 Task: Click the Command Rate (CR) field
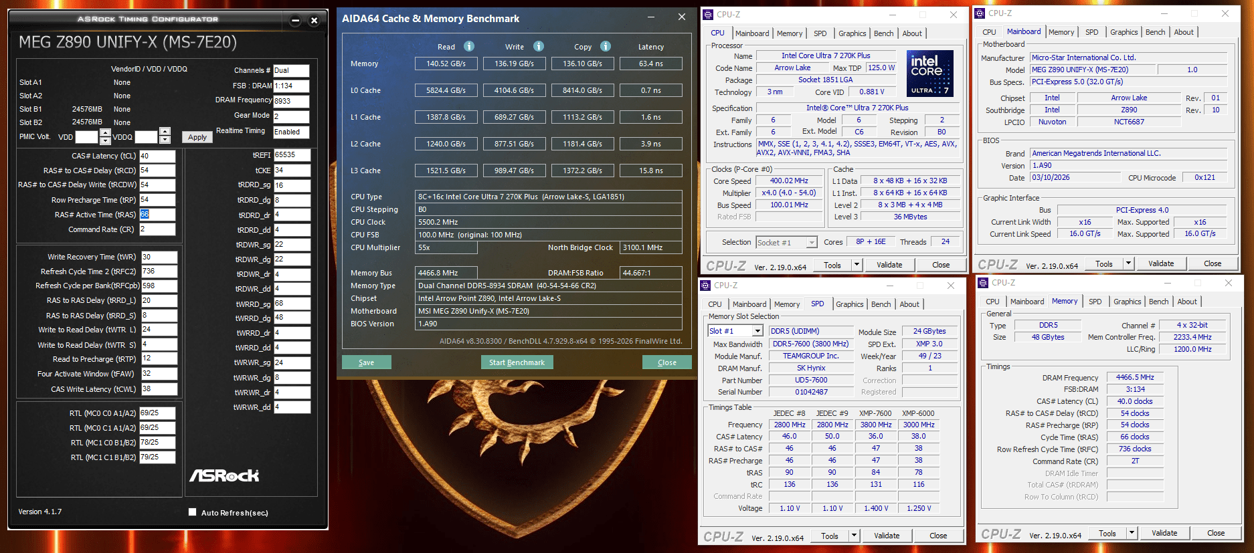click(x=157, y=229)
